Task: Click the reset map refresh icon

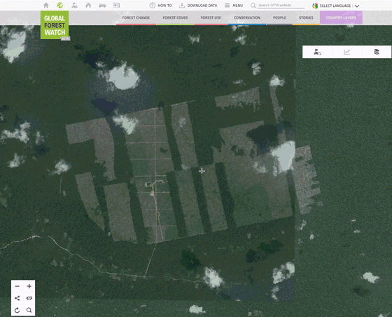Action: [x=17, y=310]
